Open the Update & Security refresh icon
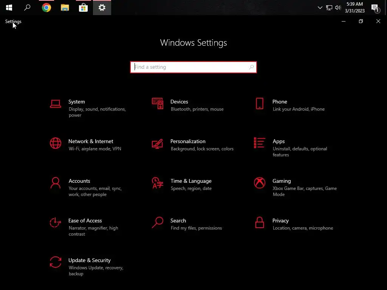 56,262
